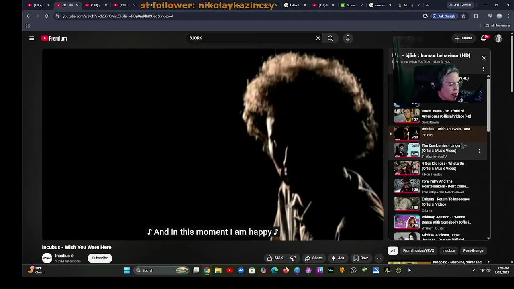The width and height of the screenshot is (514, 289).
Task: Open clock showing 2:25 AM
Action: pos(503,270)
